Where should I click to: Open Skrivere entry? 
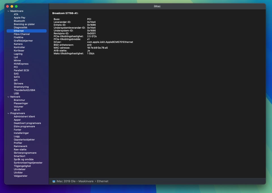tap(18, 84)
